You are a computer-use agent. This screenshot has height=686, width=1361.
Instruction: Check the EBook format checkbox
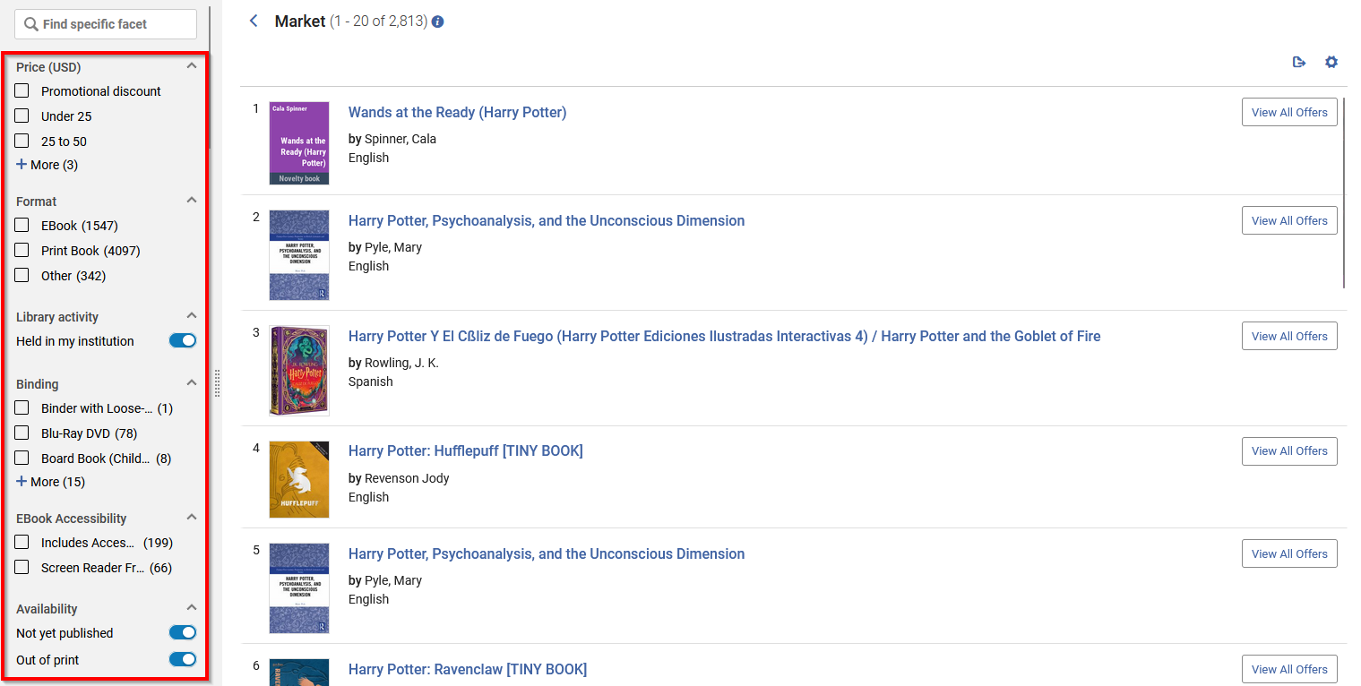[22, 225]
